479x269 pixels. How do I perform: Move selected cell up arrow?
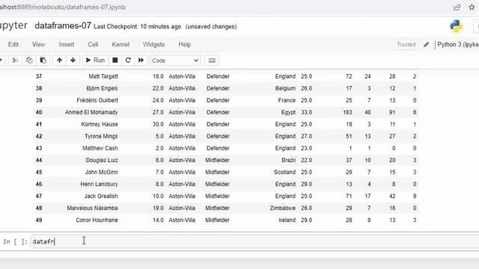tap(60, 61)
